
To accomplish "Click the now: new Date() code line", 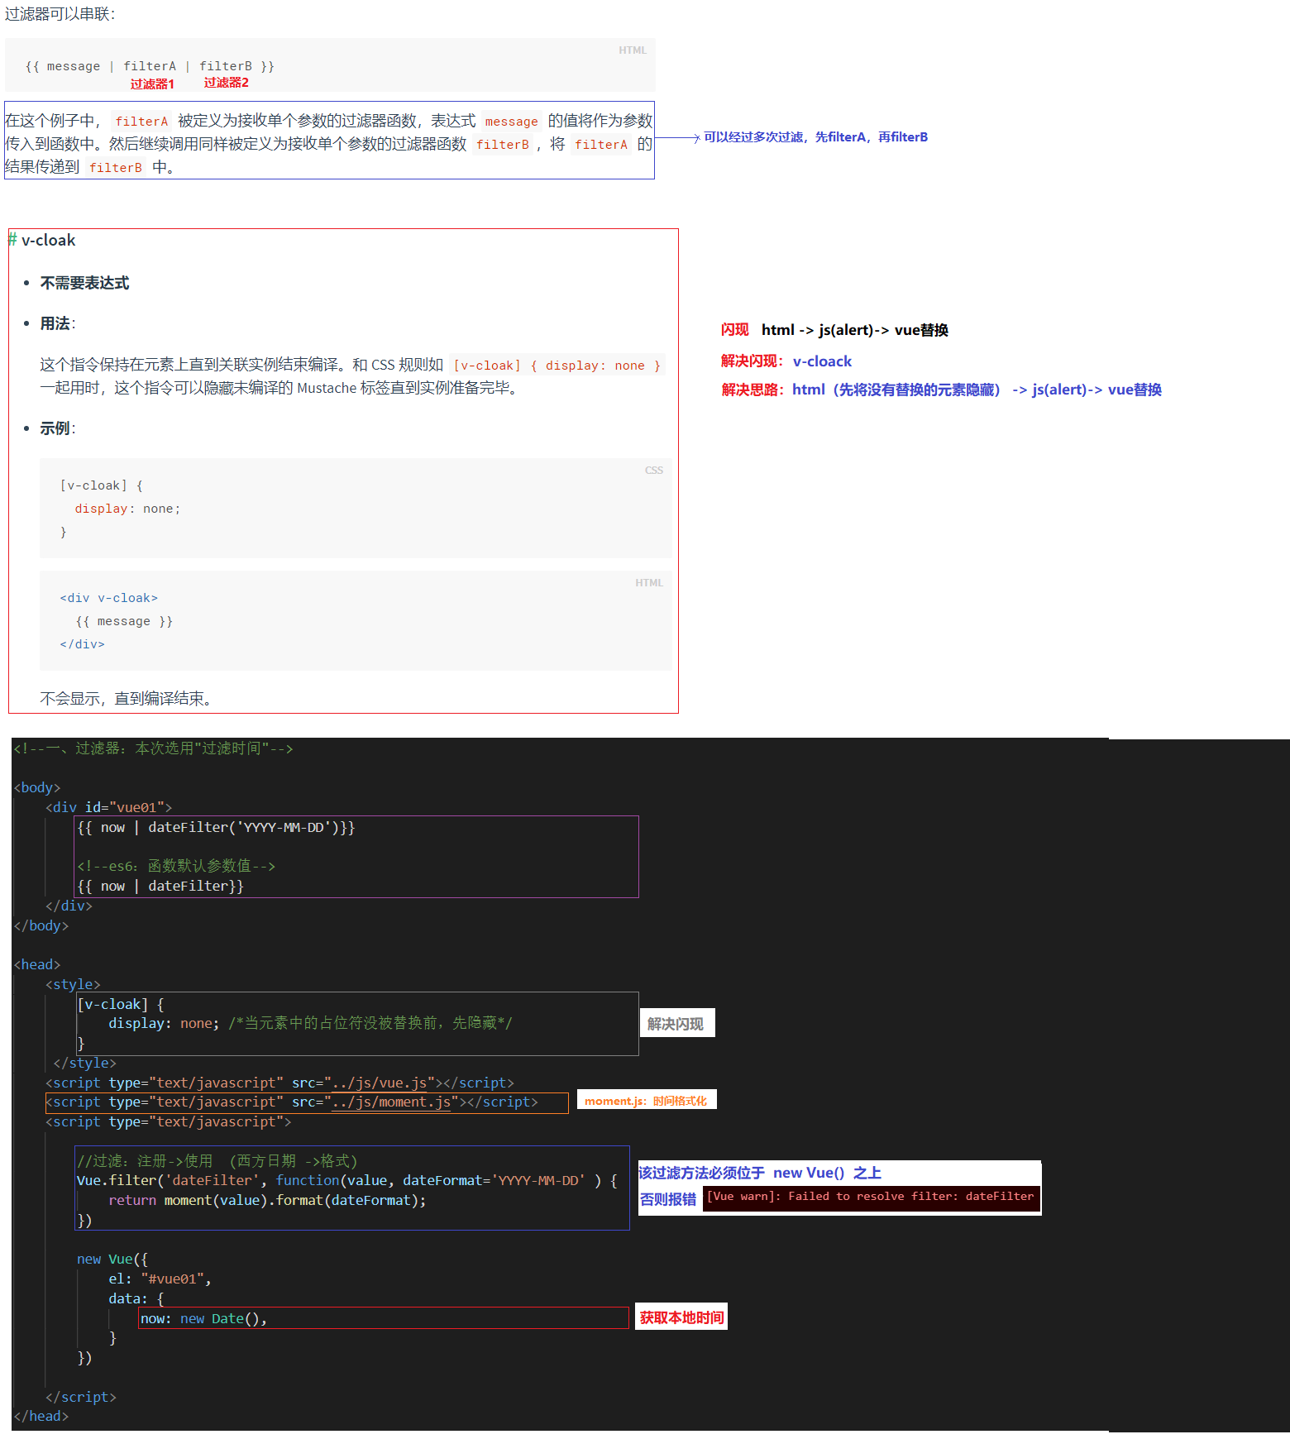I will click(x=203, y=1318).
